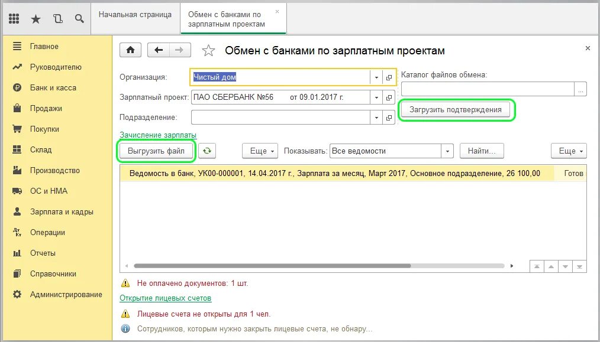This screenshot has height=342, width=600.
Task: Open Зарплата и кадры section
Action: tap(57, 211)
